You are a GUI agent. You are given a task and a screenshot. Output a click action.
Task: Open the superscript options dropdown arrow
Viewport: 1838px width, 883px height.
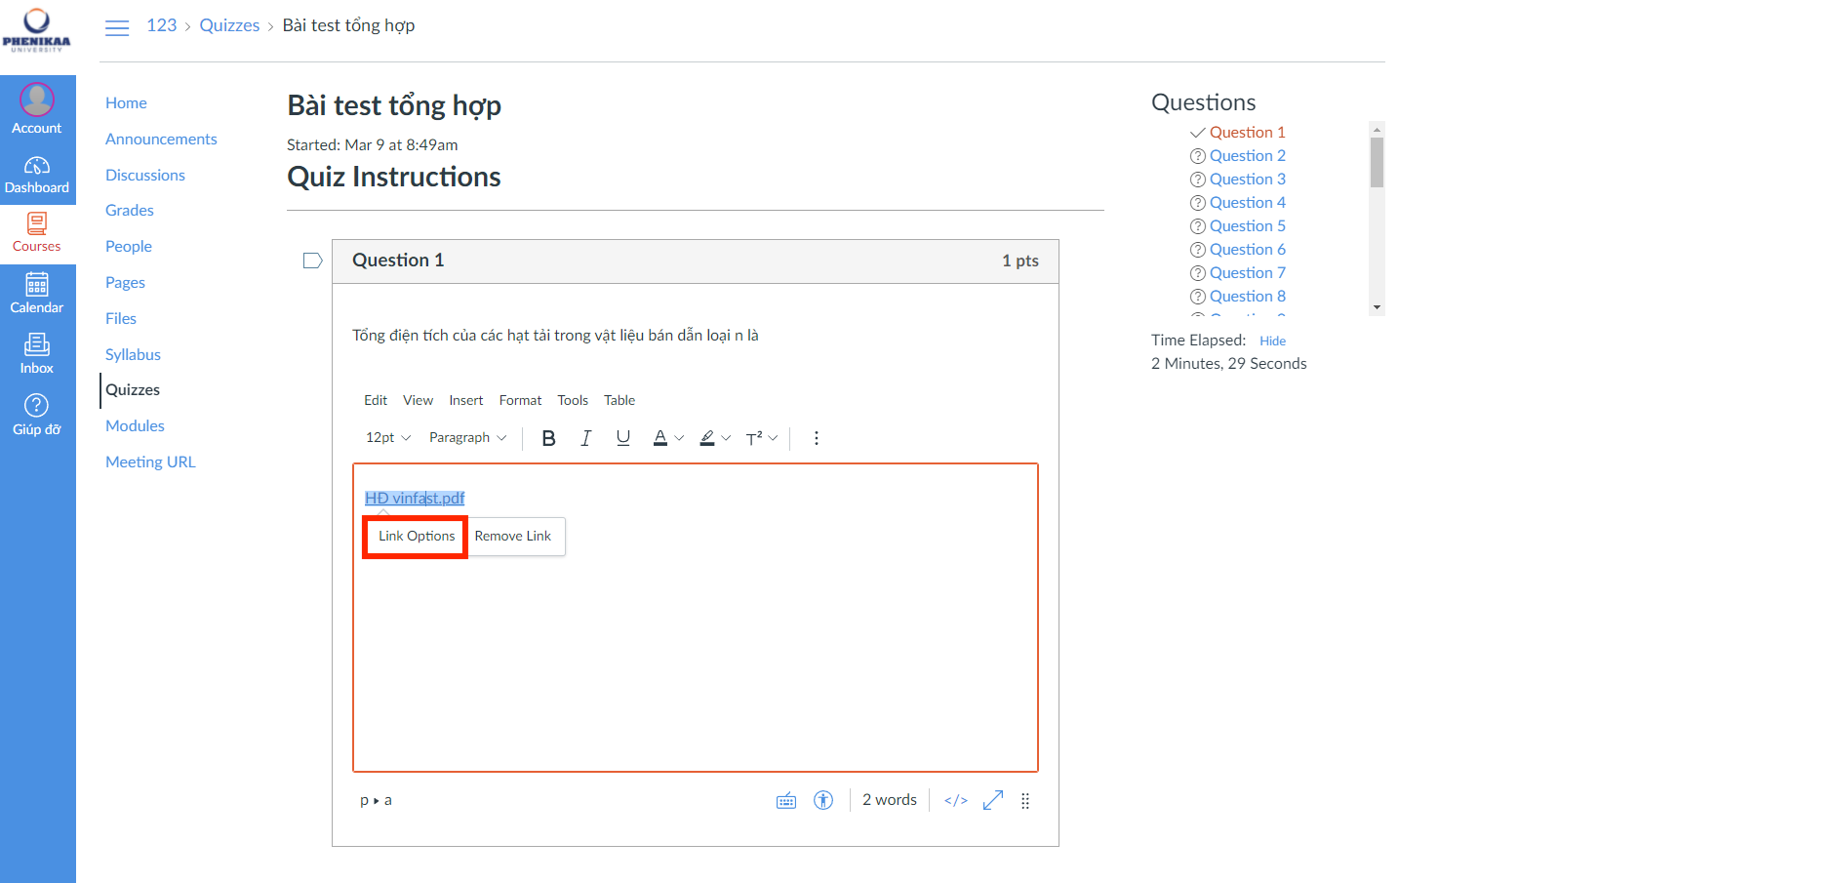point(774,438)
